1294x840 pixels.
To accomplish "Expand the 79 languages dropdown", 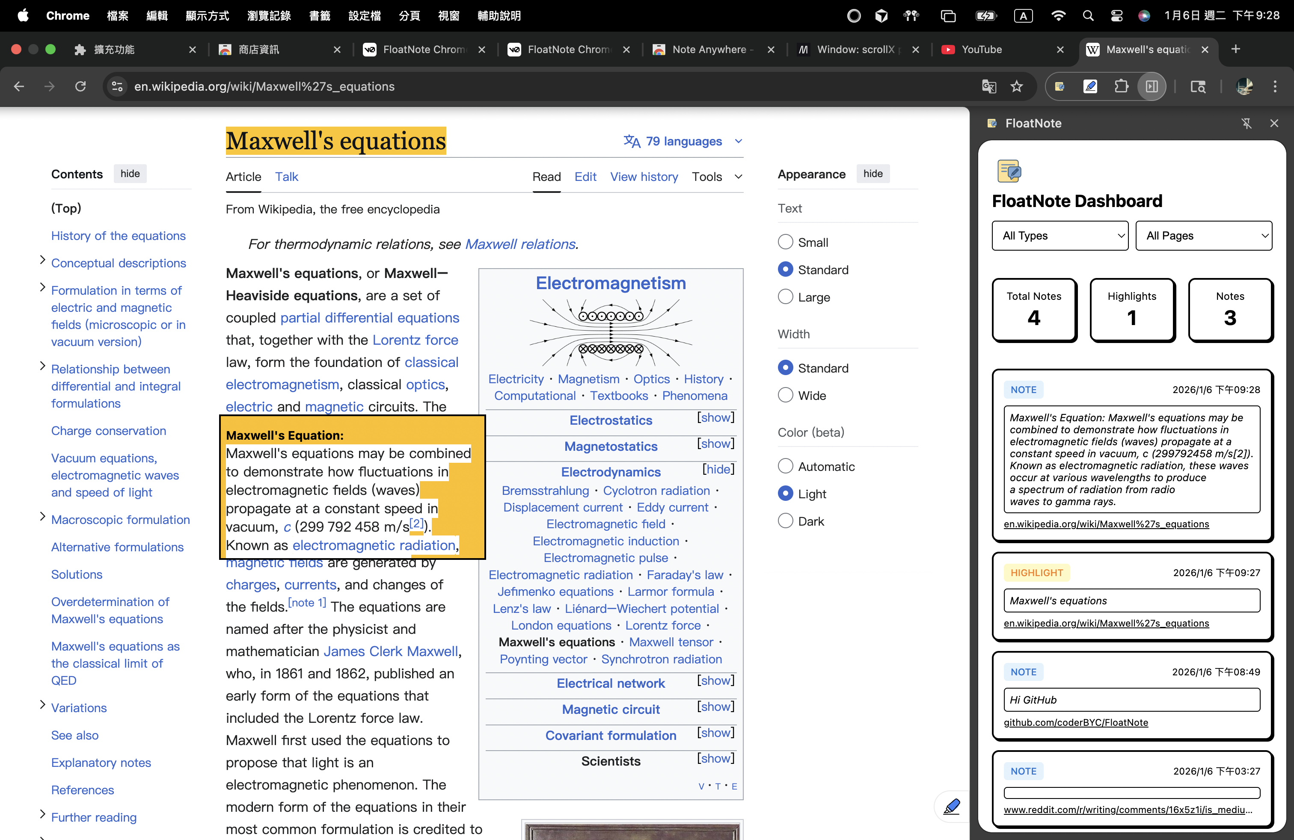I will point(683,141).
